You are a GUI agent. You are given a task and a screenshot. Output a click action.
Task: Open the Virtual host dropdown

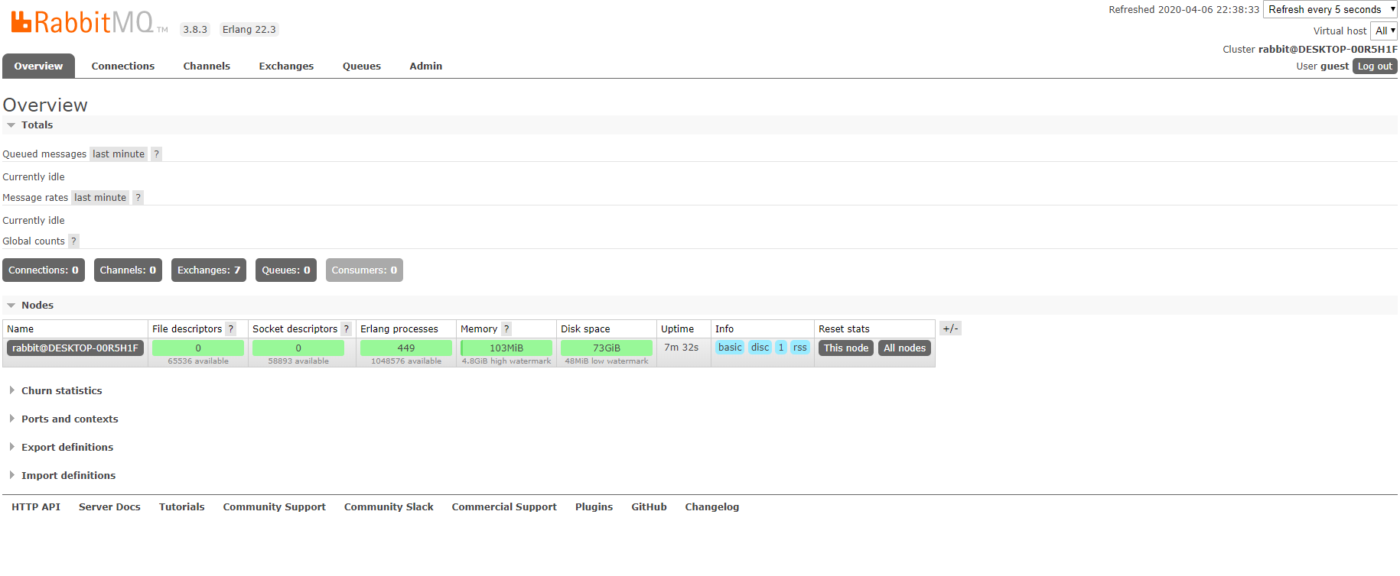pyautogui.click(x=1384, y=31)
